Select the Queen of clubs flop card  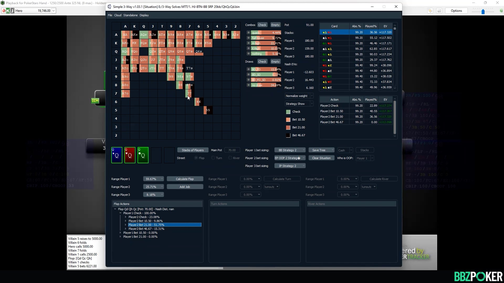pyautogui.click(x=143, y=155)
